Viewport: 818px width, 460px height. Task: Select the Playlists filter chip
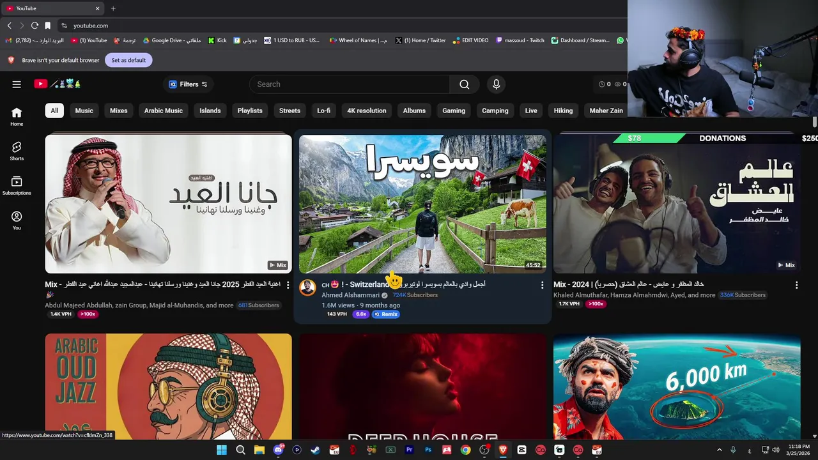(250, 111)
